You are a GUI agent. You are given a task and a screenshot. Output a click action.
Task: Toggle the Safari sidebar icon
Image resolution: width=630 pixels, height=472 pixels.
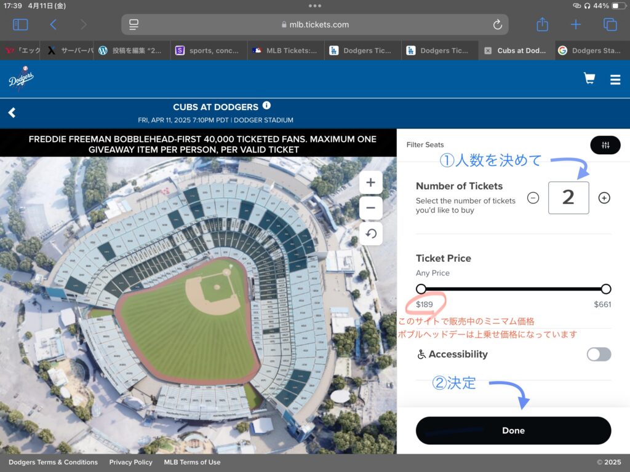(20, 25)
